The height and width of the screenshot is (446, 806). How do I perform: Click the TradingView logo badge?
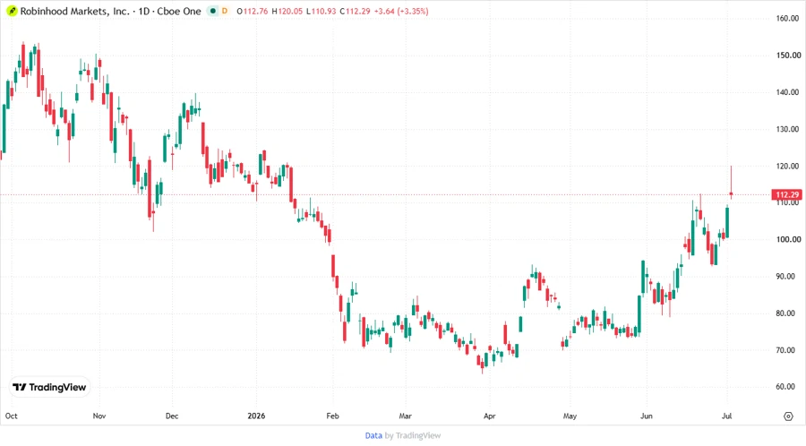coord(50,388)
